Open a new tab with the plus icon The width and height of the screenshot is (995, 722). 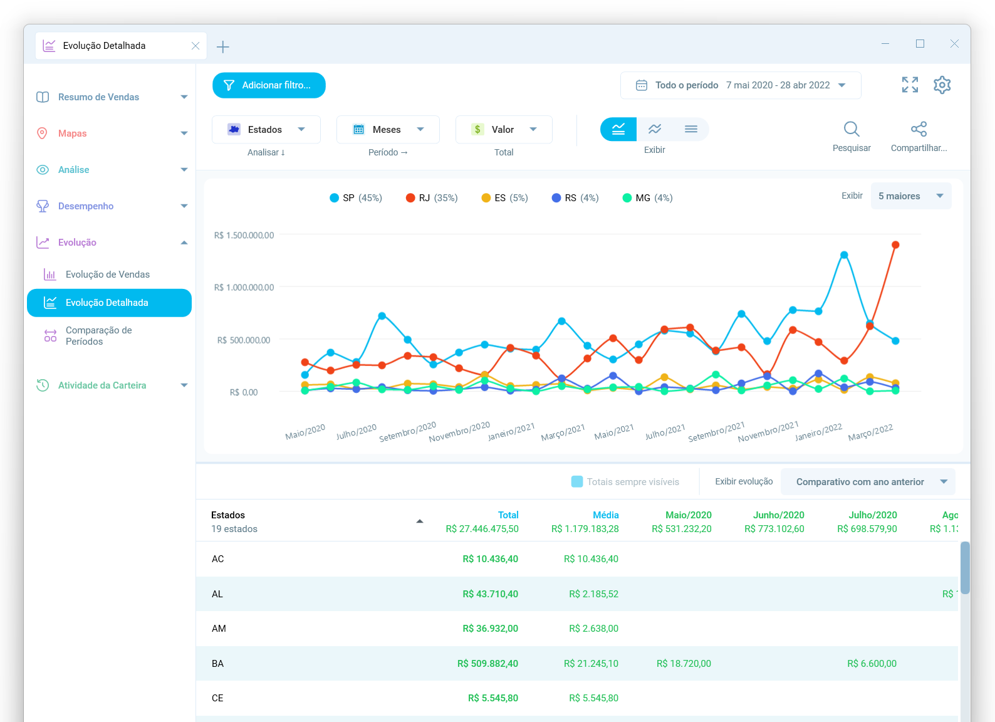pyautogui.click(x=222, y=46)
